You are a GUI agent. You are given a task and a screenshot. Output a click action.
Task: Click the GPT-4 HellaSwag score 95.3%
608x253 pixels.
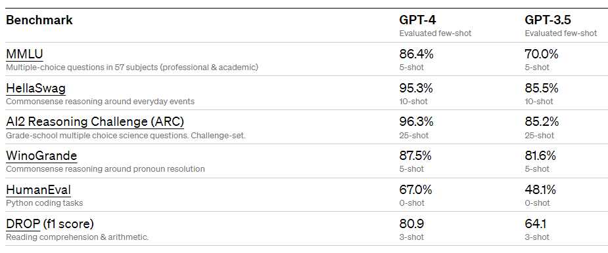(416, 88)
